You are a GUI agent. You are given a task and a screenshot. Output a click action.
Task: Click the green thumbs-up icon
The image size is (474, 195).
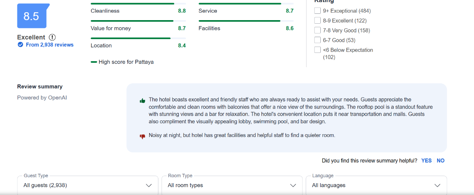point(143,101)
